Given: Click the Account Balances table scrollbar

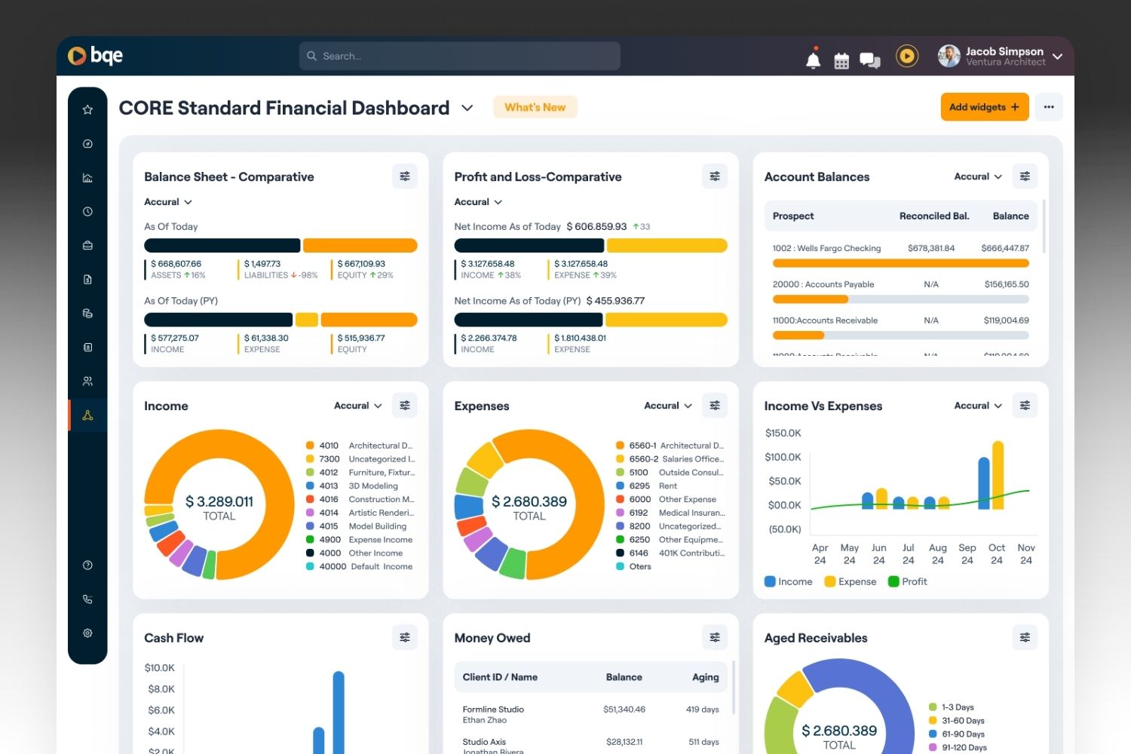Looking at the screenshot, I should 1044,226.
